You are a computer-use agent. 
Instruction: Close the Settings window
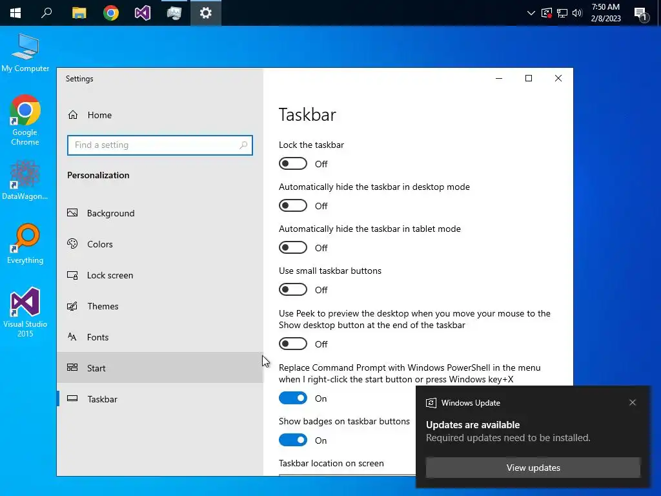[558, 78]
